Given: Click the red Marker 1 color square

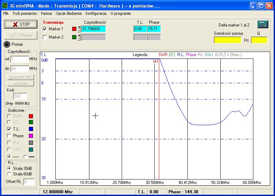Looking at the screenshot, I should point(74,29).
